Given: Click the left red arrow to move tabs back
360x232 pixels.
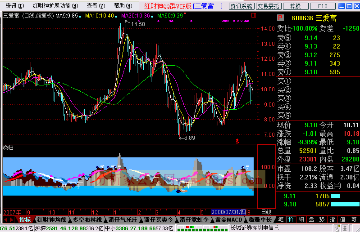Looking at the screenshot, I should tap(5, 220).
